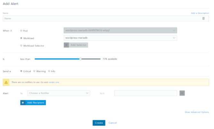Choose the Workload Selector radio option

click(21, 45)
